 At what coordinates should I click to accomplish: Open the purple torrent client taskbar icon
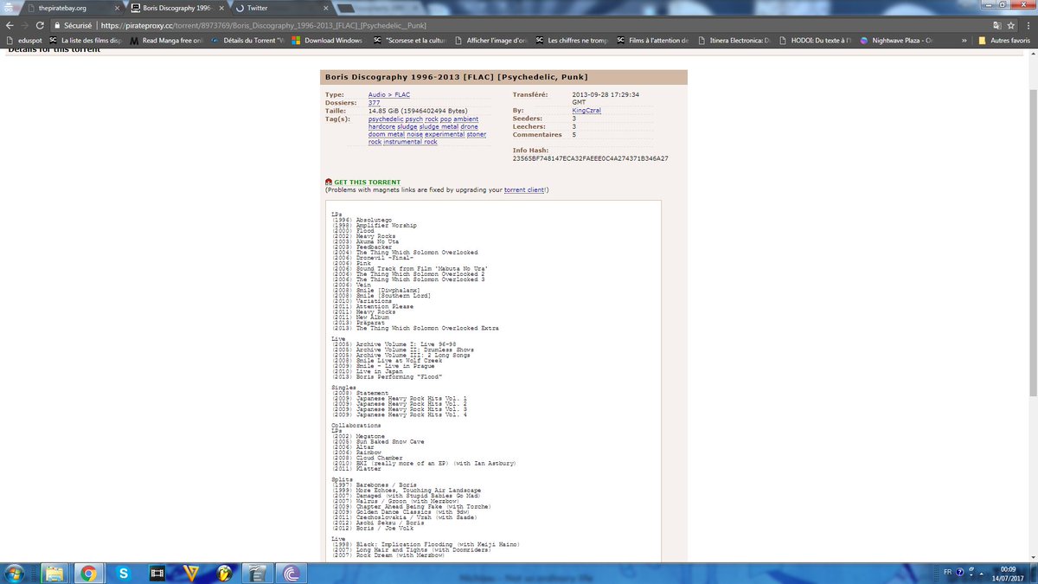tap(292, 573)
